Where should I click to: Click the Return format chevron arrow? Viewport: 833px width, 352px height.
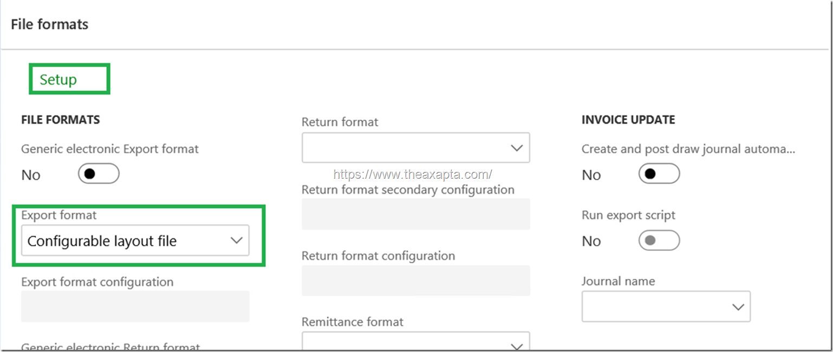[x=516, y=148]
